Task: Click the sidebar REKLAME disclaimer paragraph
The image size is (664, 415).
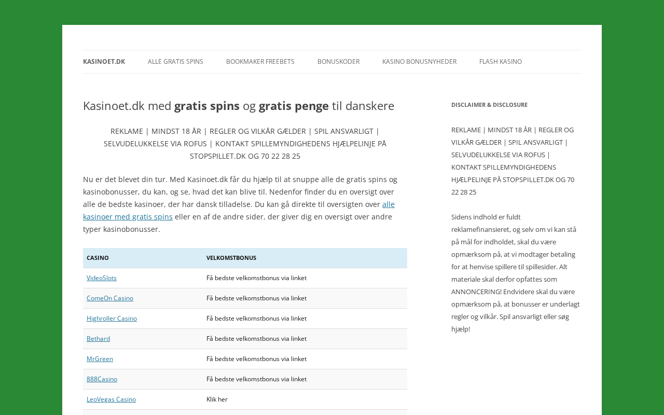Action: (513, 161)
